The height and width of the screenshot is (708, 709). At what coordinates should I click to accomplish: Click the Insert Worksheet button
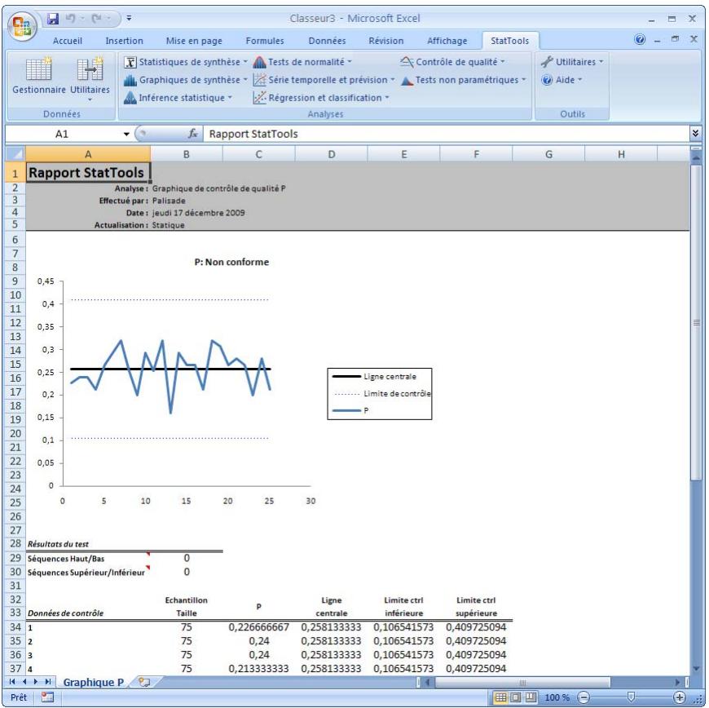coord(143,684)
